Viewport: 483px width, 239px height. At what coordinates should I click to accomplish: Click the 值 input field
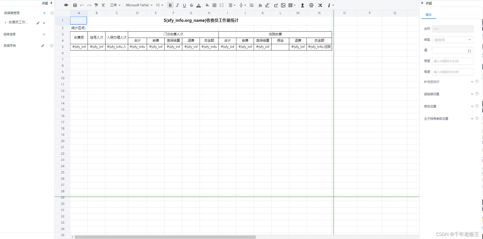(453, 50)
